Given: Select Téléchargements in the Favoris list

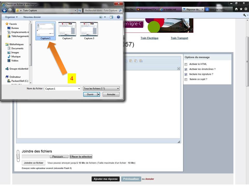Looking at the screenshot, I should pyautogui.click(x=20, y=36).
